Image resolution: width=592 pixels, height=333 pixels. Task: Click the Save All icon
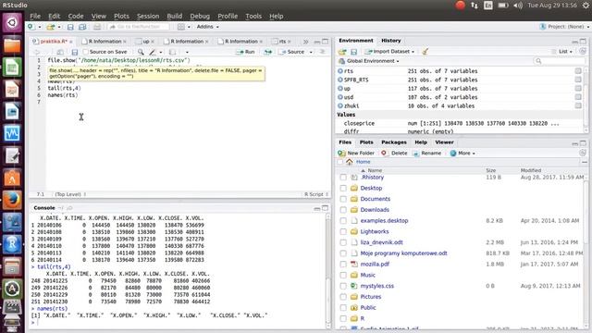coord(82,27)
